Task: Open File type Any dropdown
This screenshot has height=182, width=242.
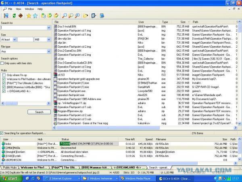Action: (x=49, y=51)
